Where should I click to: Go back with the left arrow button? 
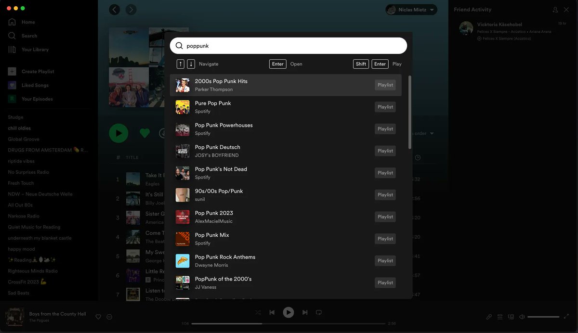[114, 10]
